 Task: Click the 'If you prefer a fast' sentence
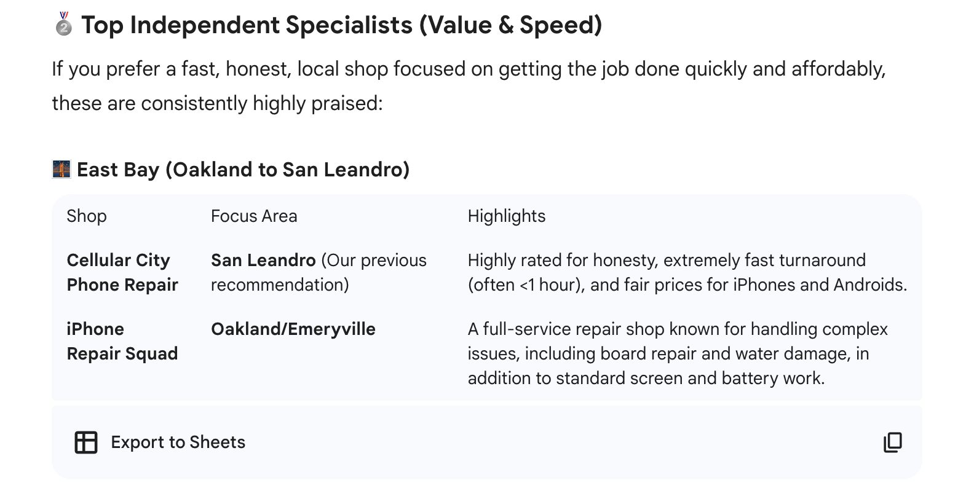[x=469, y=69]
